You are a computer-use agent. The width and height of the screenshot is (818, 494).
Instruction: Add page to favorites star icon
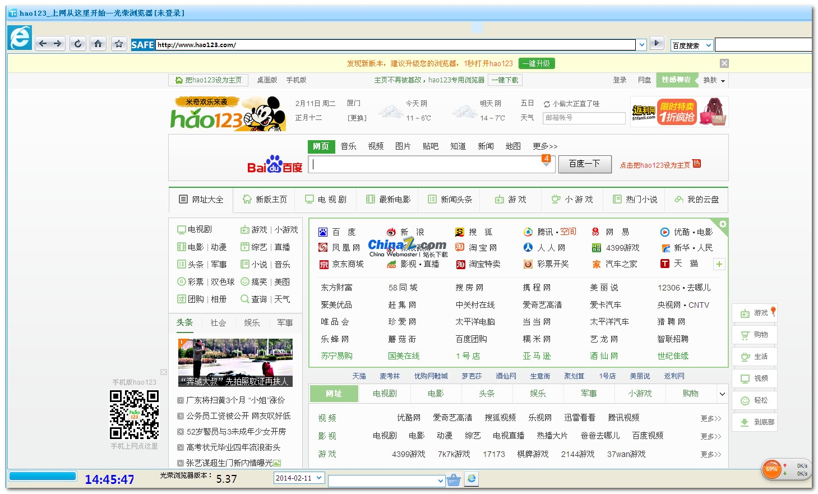coord(119,44)
